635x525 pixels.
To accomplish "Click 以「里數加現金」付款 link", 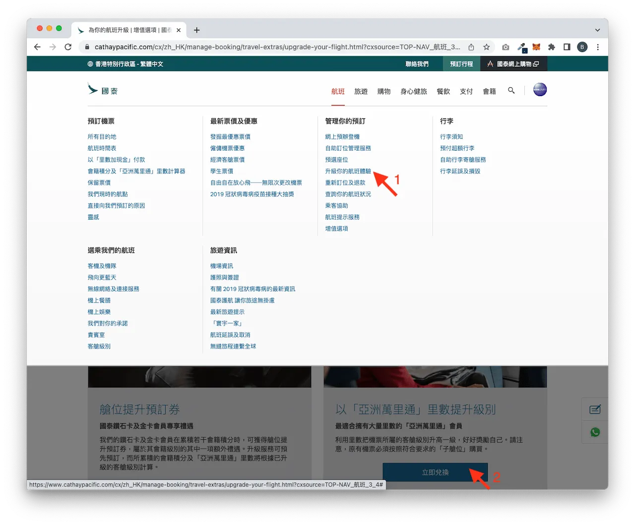I will (x=116, y=160).
